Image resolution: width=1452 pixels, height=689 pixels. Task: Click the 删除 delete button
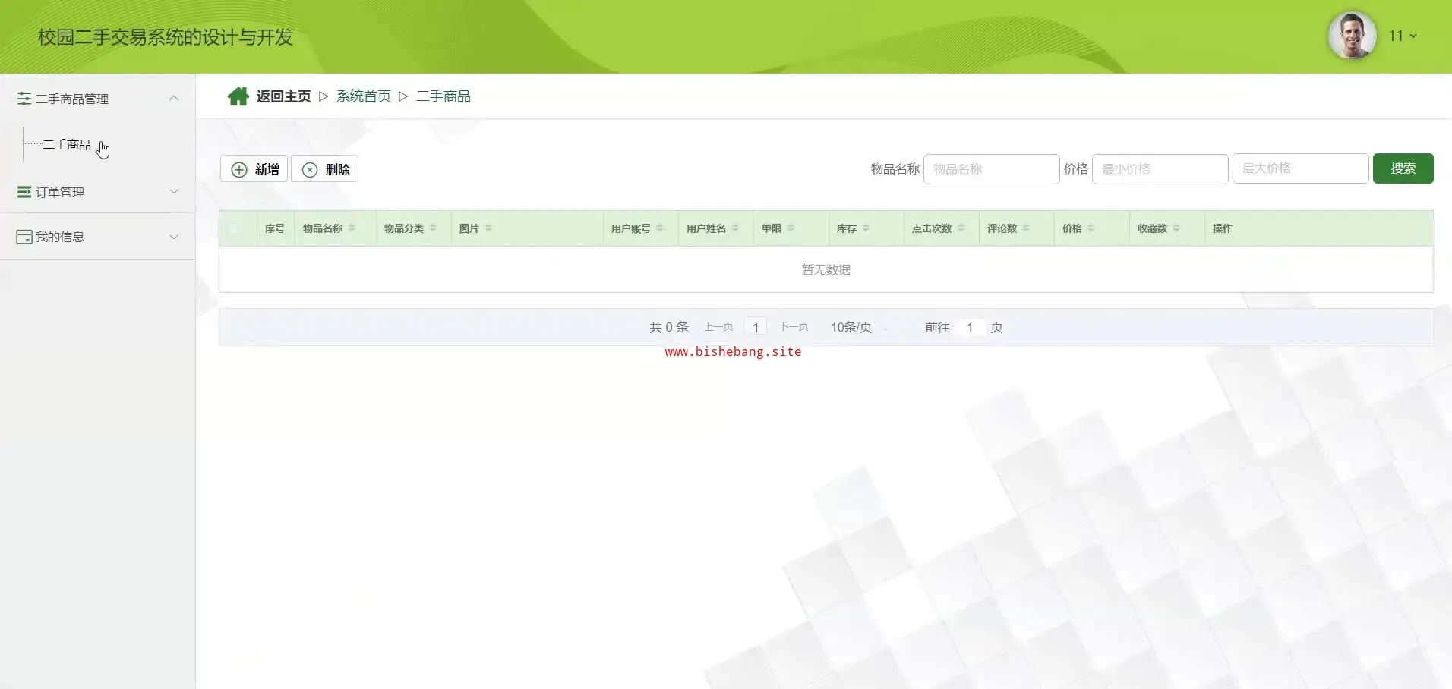[x=324, y=169]
